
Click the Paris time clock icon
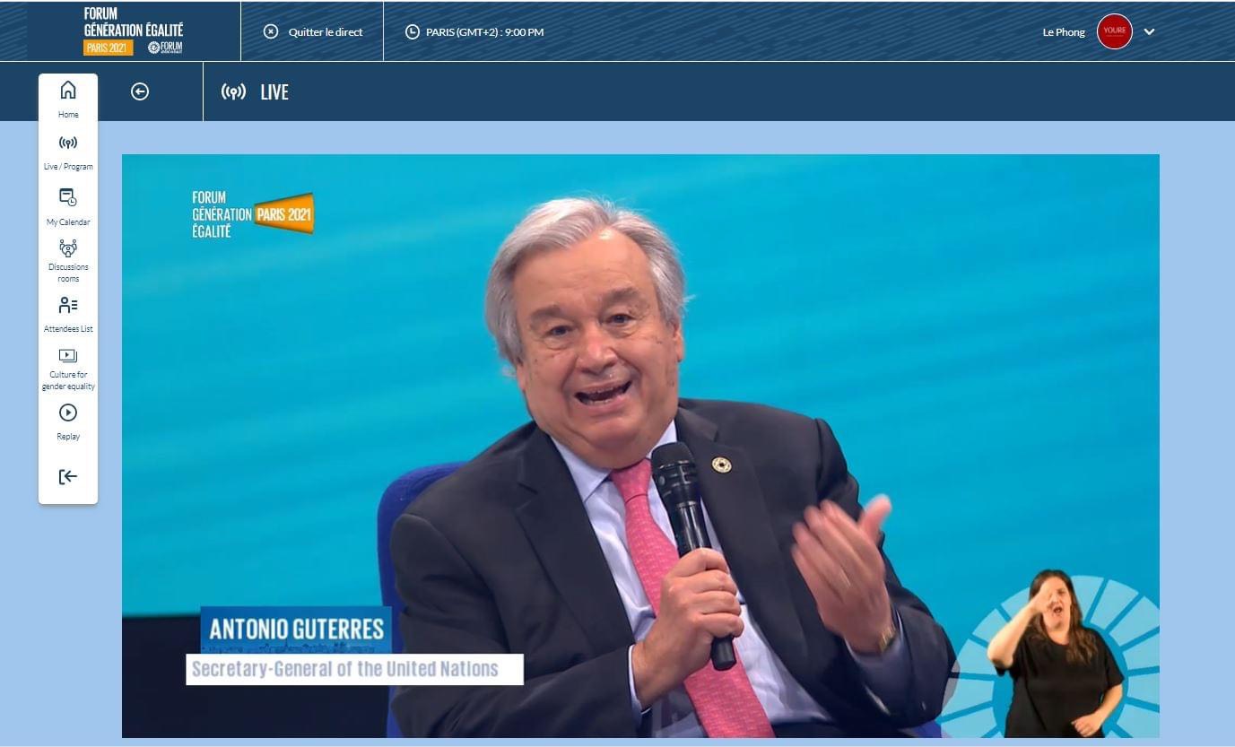(x=413, y=31)
